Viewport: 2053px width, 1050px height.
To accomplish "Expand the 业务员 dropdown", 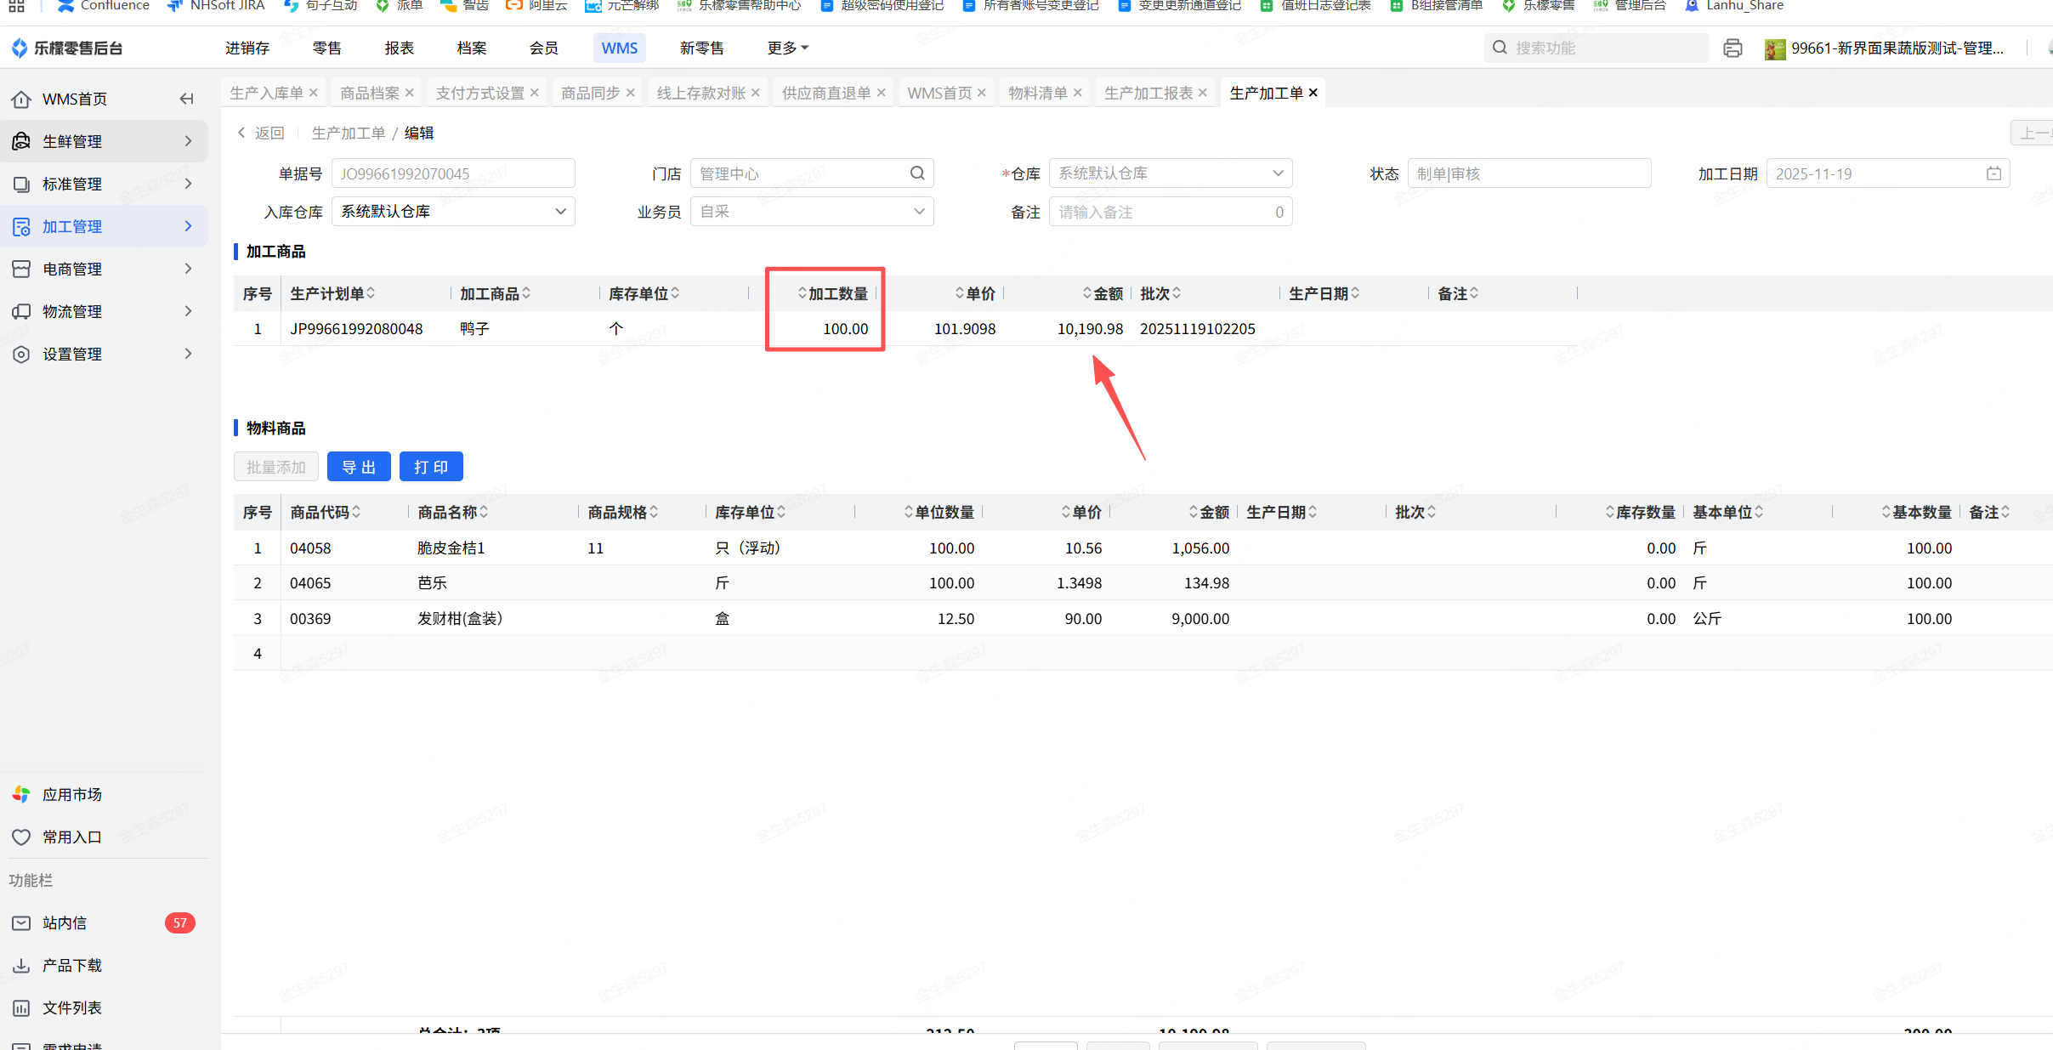I will click(x=811, y=212).
